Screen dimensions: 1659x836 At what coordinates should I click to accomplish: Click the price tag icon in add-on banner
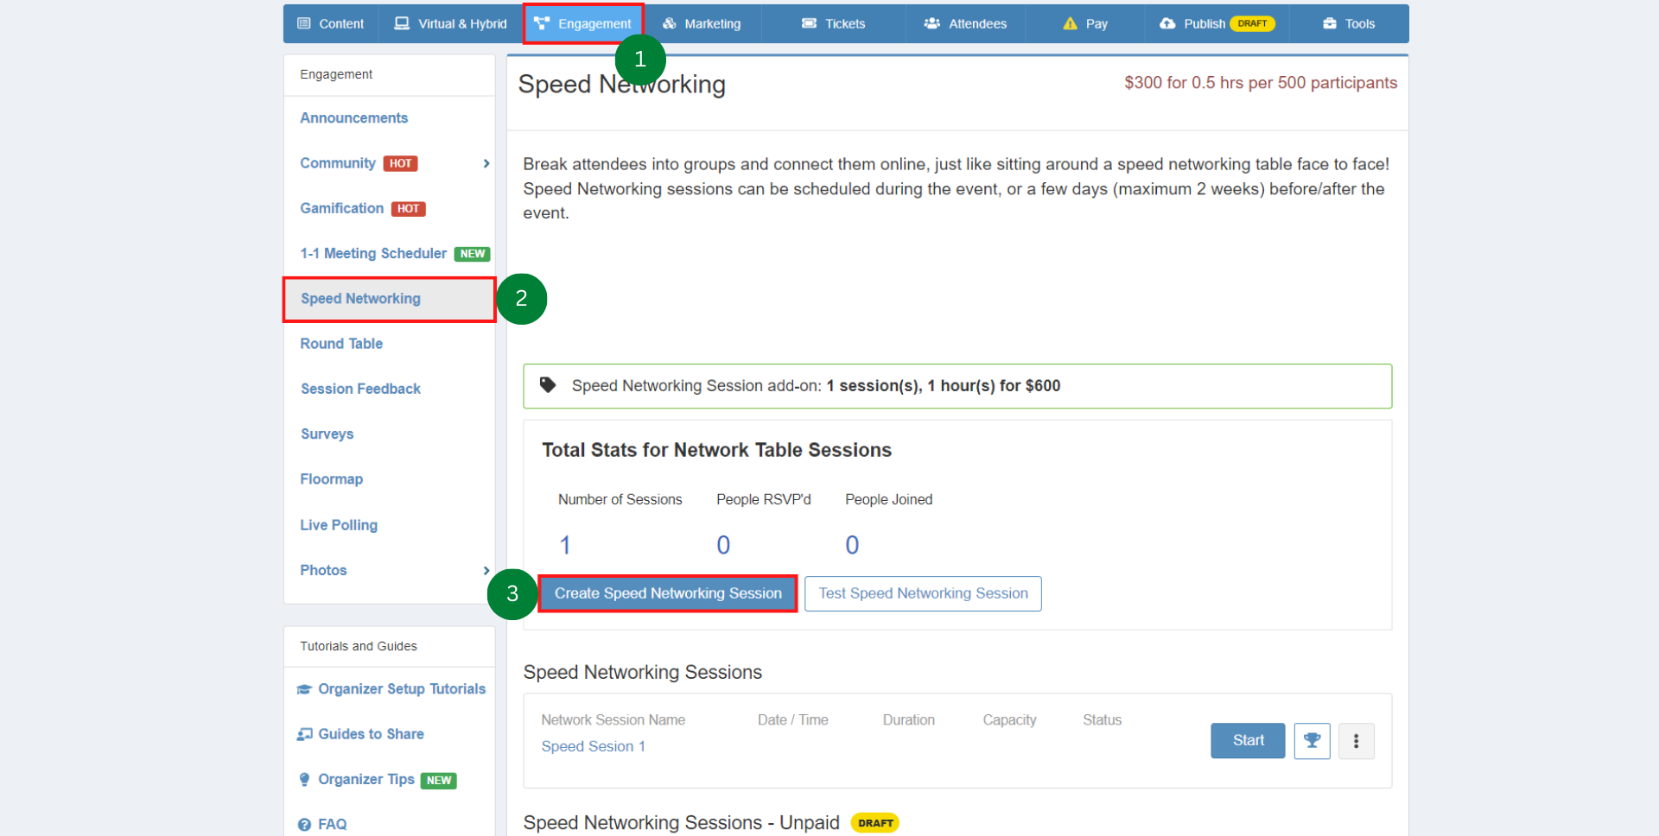click(548, 385)
